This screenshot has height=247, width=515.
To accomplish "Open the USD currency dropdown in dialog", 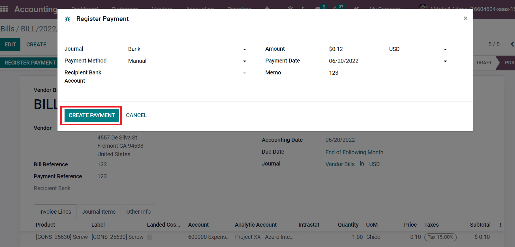I will (x=418, y=49).
